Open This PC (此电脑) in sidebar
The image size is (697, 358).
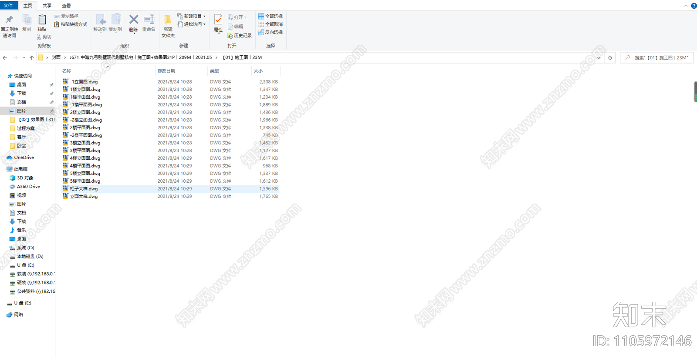point(17,169)
